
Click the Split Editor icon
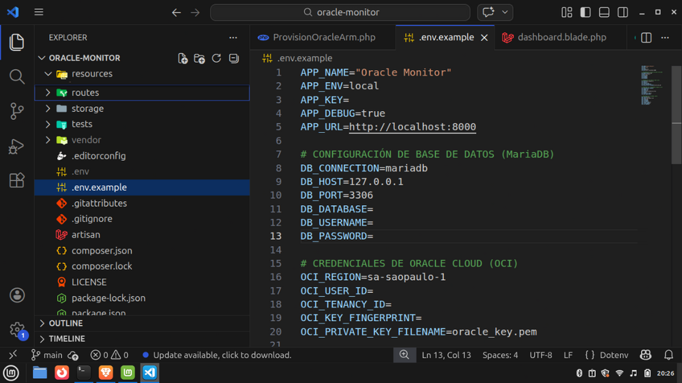(647, 37)
